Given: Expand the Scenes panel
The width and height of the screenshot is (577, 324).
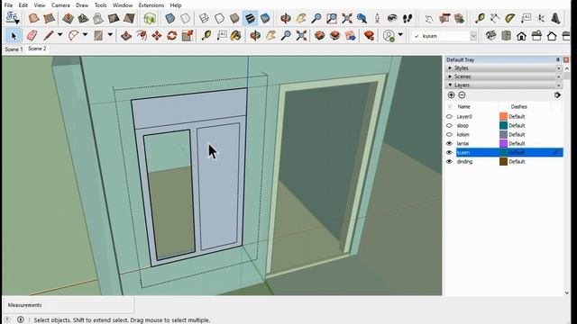Looking at the screenshot, I should tap(450, 76).
